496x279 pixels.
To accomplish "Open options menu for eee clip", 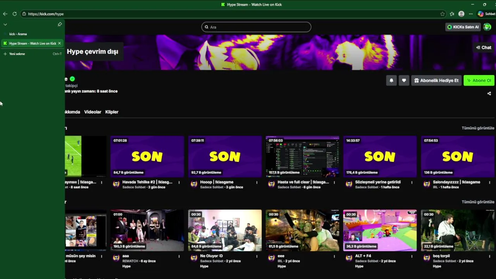I will pyautogui.click(x=334, y=257).
